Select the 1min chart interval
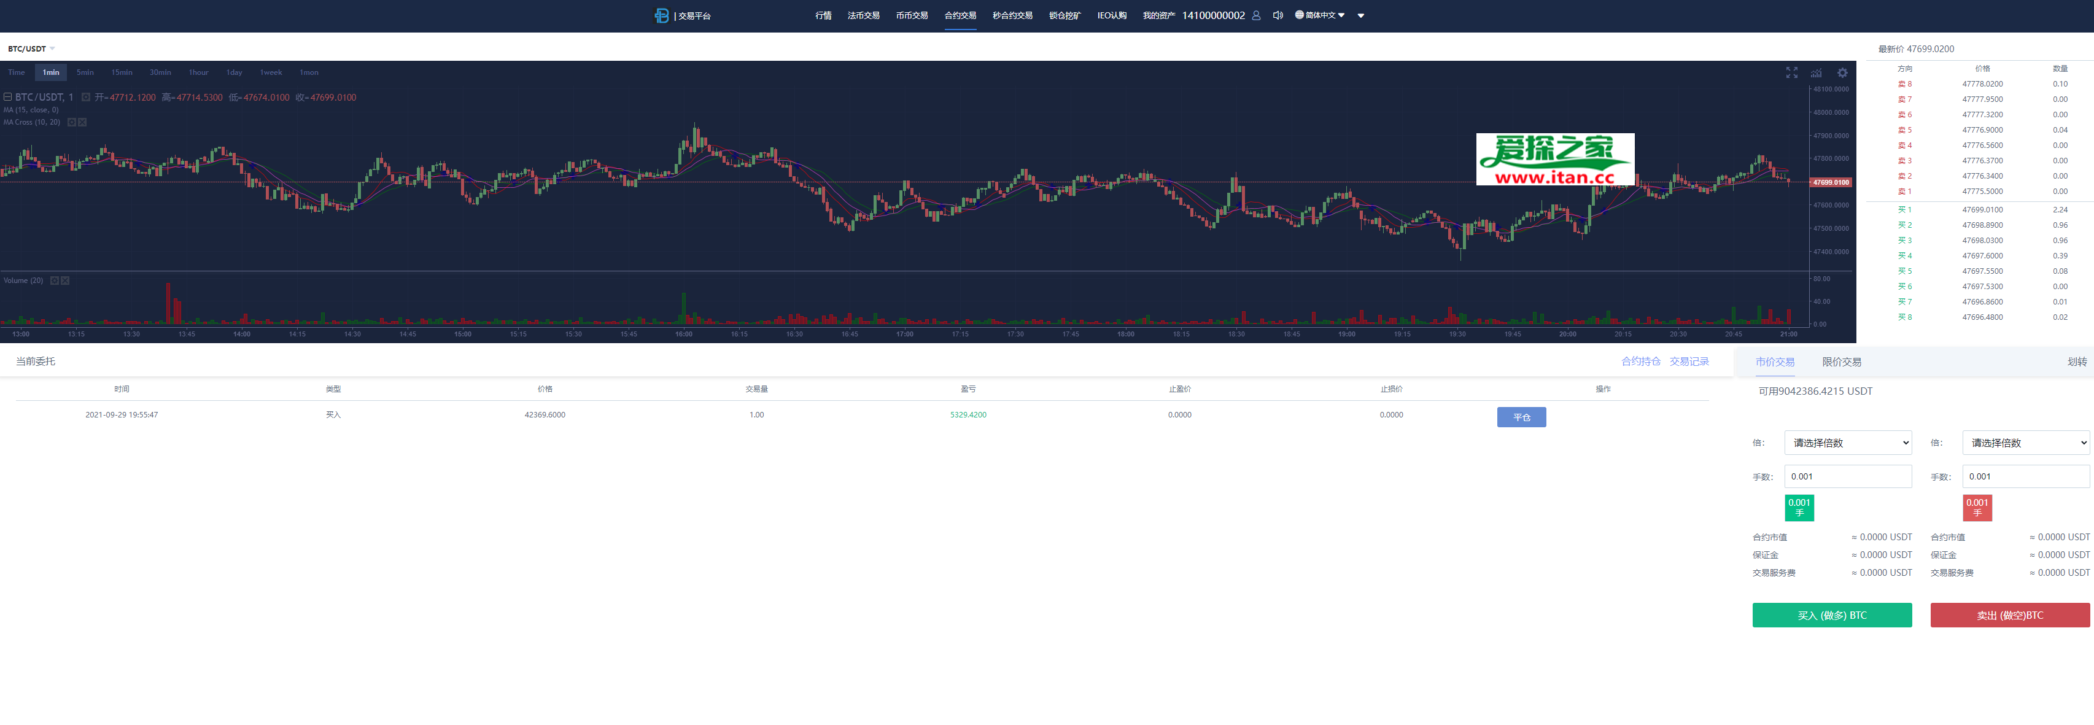 tap(51, 72)
